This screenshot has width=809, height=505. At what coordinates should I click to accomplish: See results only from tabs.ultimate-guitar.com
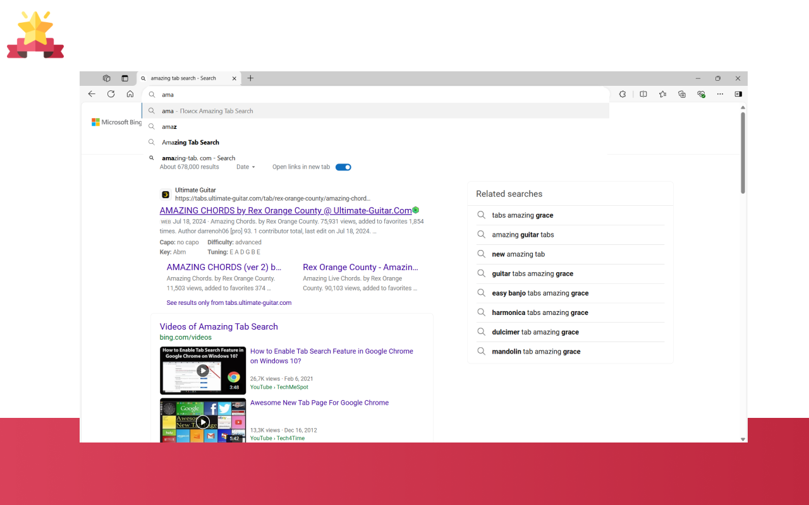tap(229, 303)
